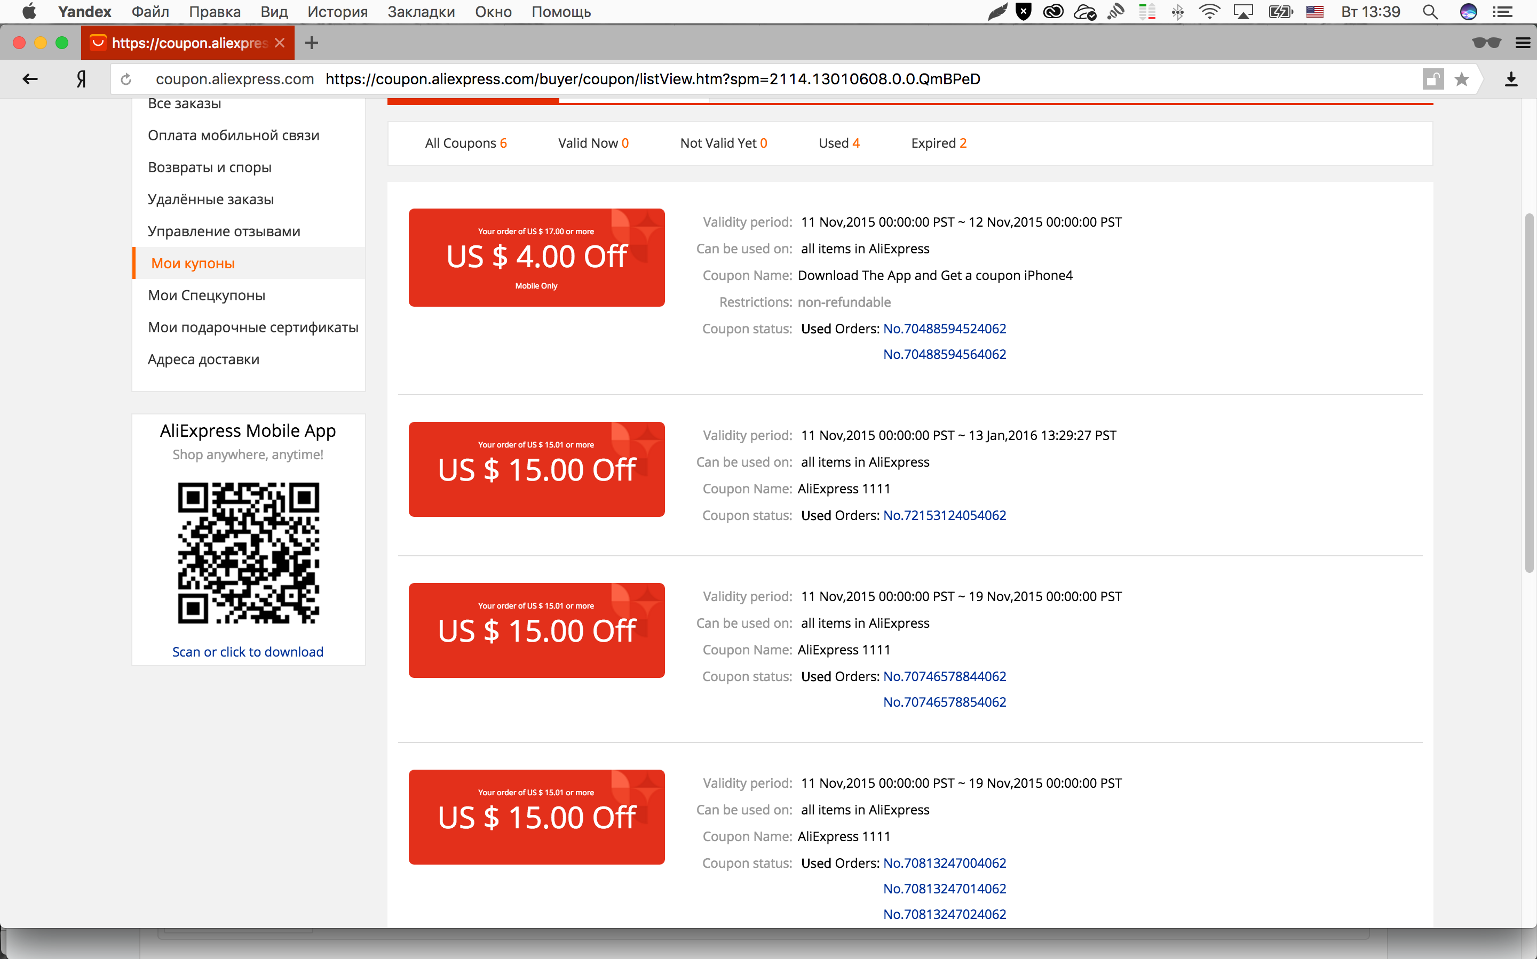1537x959 pixels.
Task: Open order No.72153124054062
Action: click(945, 515)
